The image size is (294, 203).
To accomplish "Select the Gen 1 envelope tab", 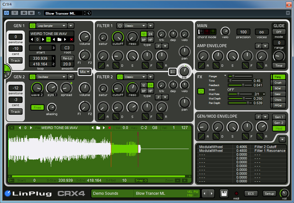I will 279,117.
